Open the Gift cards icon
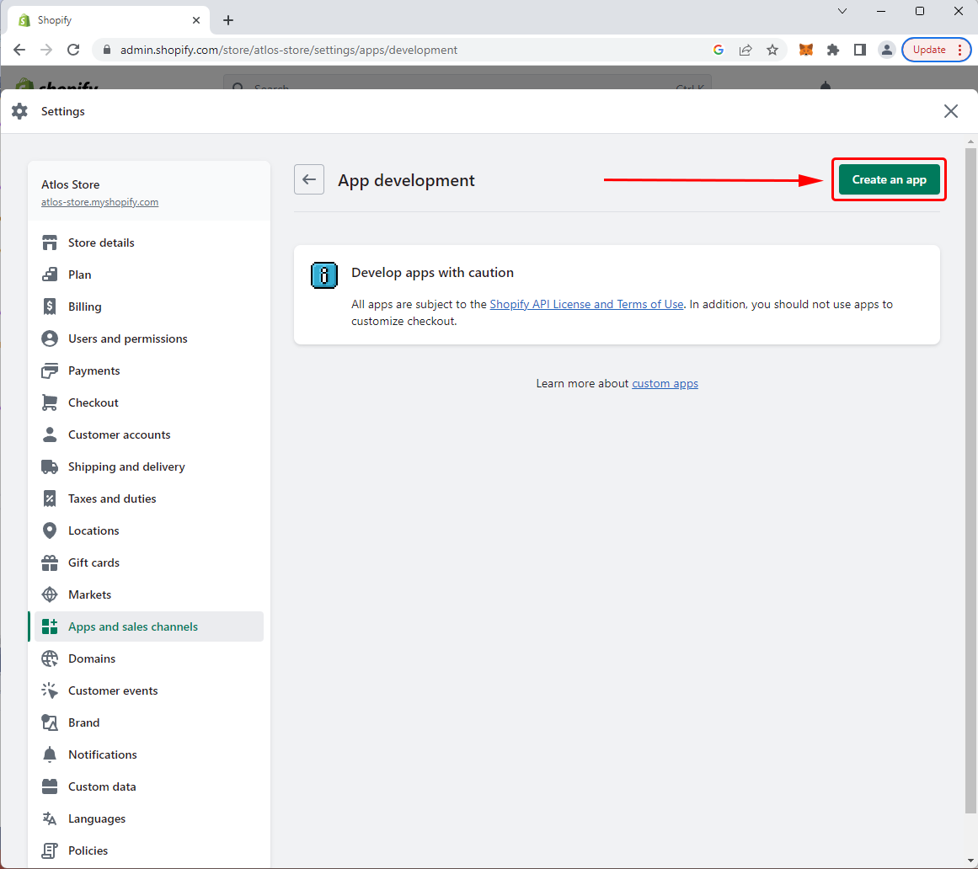Viewport: 978px width, 869px height. tap(49, 562)
